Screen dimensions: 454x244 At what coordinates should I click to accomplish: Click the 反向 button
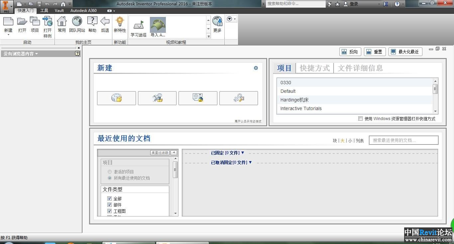click(350, 52)
